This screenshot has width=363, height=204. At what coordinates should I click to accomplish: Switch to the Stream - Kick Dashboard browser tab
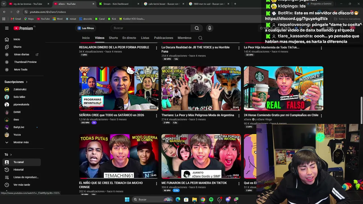click(x=119, y=4)
